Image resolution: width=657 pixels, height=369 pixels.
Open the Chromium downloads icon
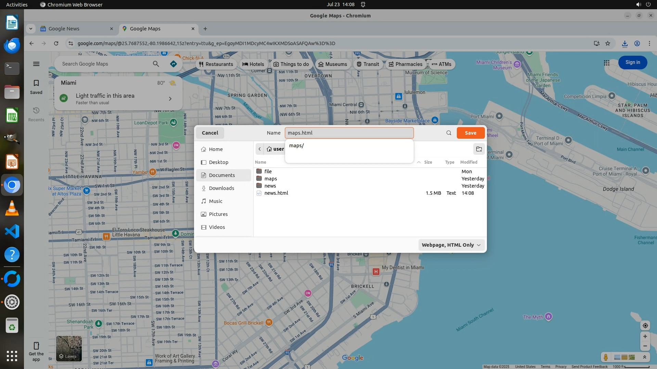pos(624,43)
